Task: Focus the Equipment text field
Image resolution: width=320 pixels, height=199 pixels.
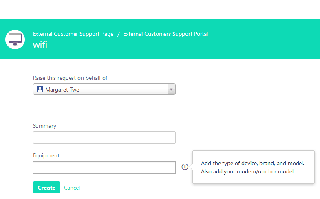Action: (104, 167)
